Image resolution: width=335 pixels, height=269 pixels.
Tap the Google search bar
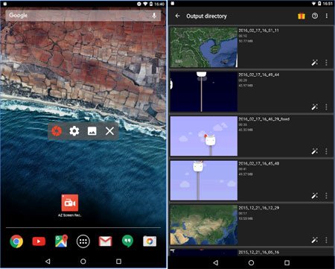pos(83,16)
